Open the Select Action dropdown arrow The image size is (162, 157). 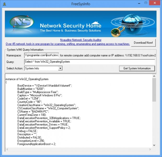pyautogui.click(x=60, y=68)
